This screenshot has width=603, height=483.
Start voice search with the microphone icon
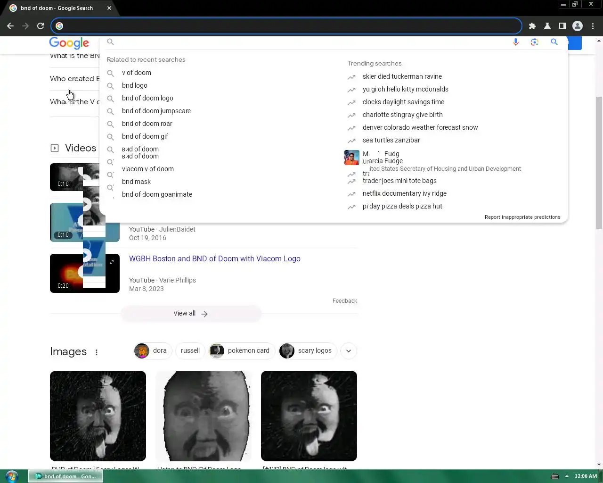pyautogui.click(x=516, y=42)
